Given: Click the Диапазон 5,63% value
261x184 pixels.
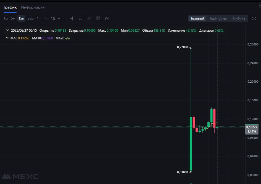Looking at the screenshot, I should [x=211, y=31].
